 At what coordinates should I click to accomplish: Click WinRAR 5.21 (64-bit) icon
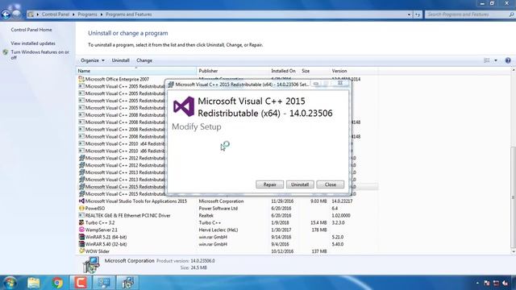[x=81, y=237]
